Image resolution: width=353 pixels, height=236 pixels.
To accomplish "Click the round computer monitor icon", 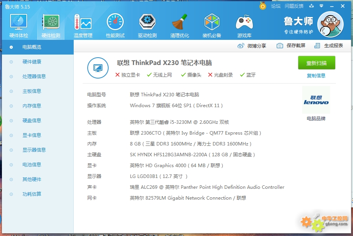I will coord(98,68).
